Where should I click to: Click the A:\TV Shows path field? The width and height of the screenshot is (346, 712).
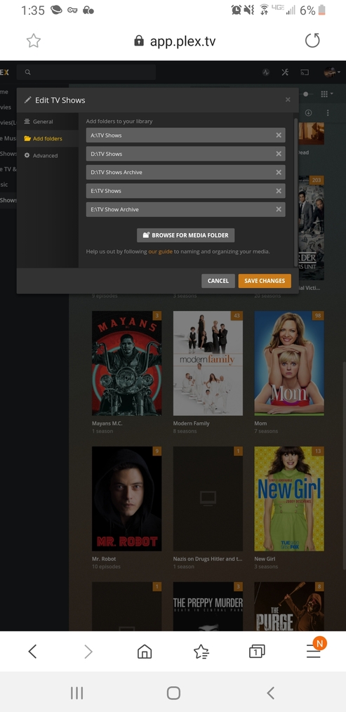(x=186, y=135)
